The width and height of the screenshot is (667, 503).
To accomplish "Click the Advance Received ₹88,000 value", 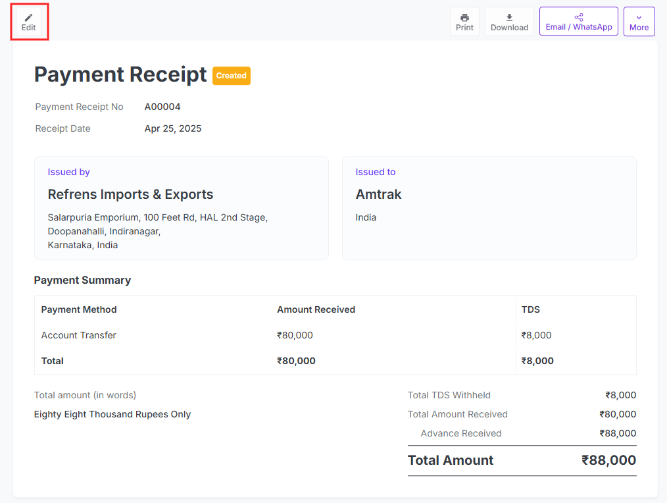I will 618,434.
